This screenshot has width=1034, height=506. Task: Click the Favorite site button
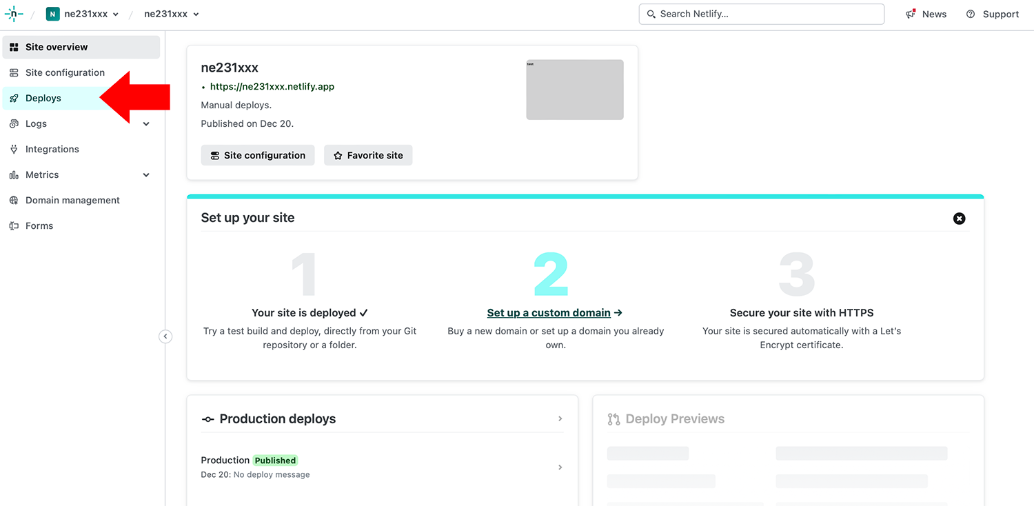click(368, 155)
